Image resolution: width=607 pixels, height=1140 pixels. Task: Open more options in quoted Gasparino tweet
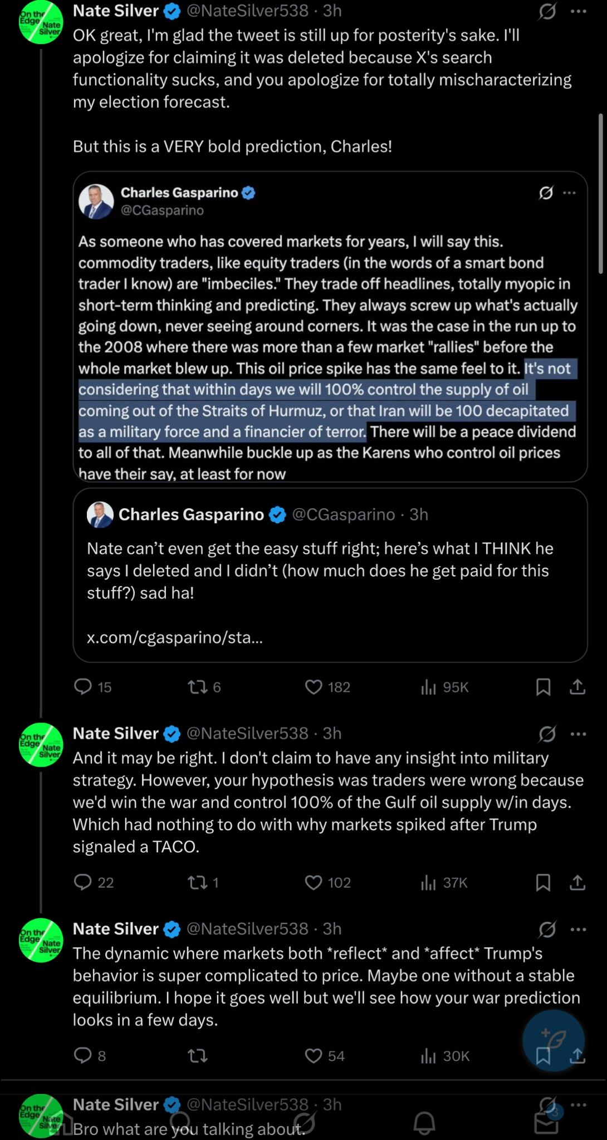(569, 193)
